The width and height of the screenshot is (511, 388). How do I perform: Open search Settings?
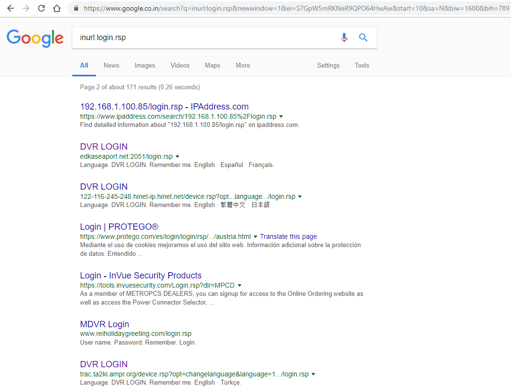[x=328, y=65]
